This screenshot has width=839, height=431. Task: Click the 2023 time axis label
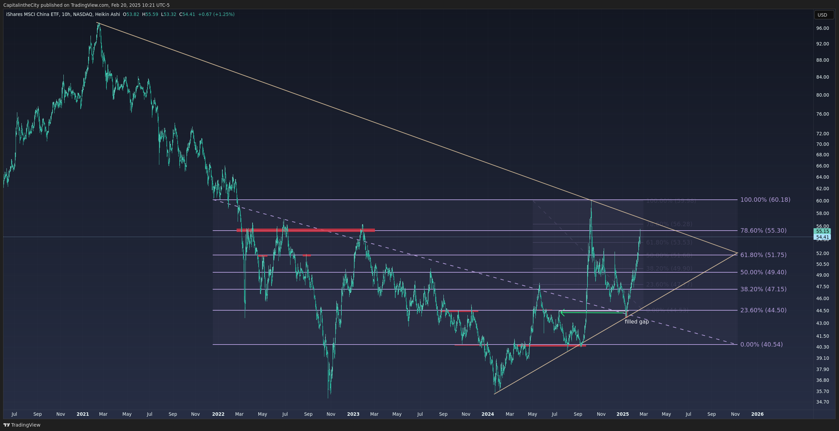[353, 414]
